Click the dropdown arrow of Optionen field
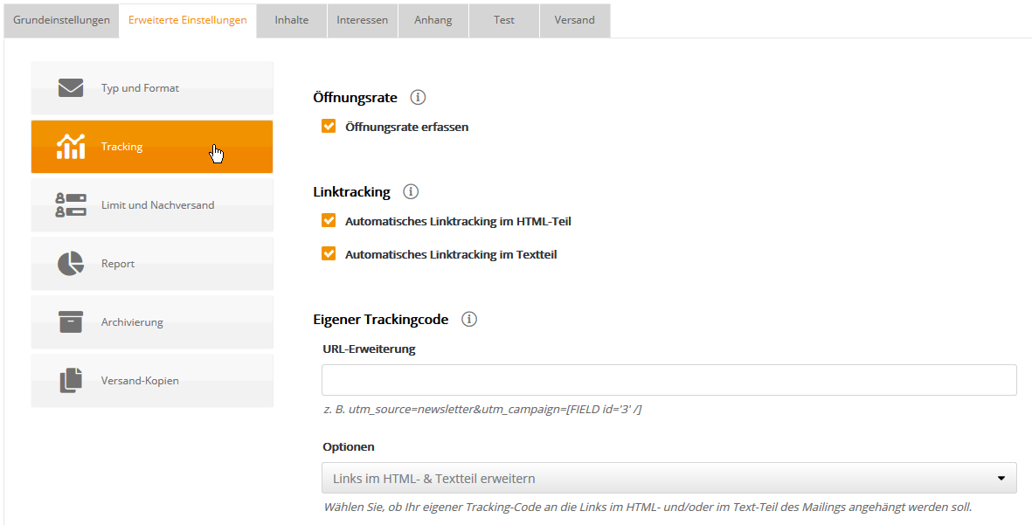 tap(1001, 479)
